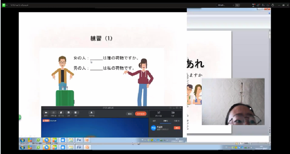Screen dimensions: 290x154
Task: Click the person icon in live toolbar
Action: point(92,112)
